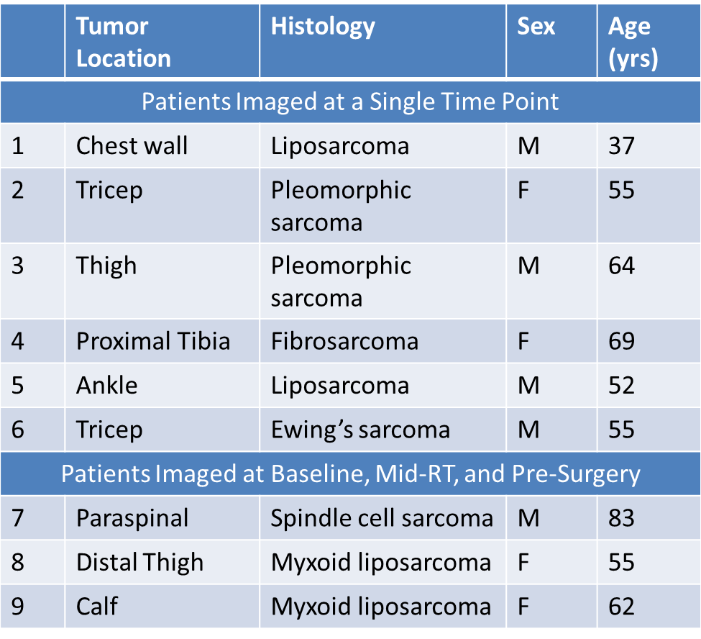Click the age 69 cell
The height and width of the screenshot is (639, 701).
[x=622, y=340]
